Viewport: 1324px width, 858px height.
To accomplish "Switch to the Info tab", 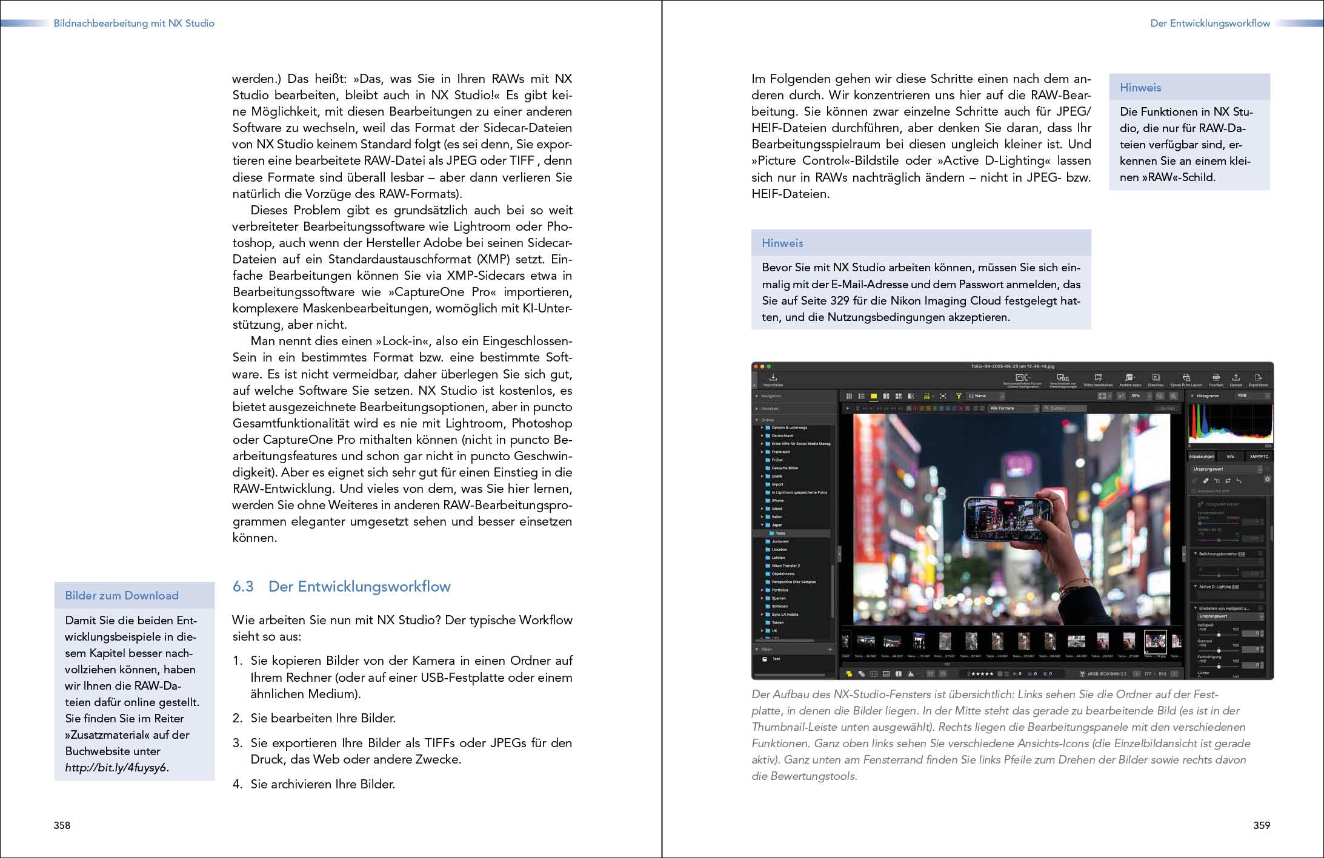I will click(1231, 457).
